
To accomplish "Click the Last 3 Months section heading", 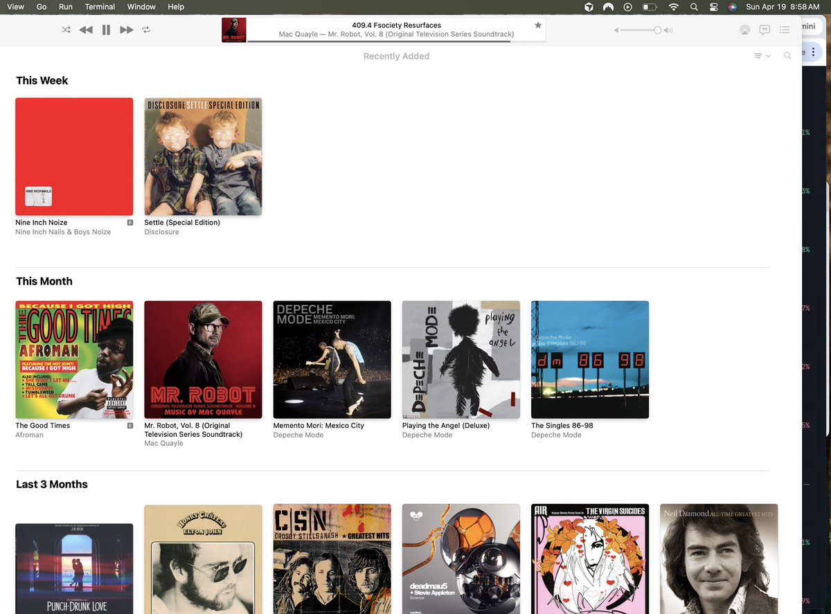I will (52, 484).
